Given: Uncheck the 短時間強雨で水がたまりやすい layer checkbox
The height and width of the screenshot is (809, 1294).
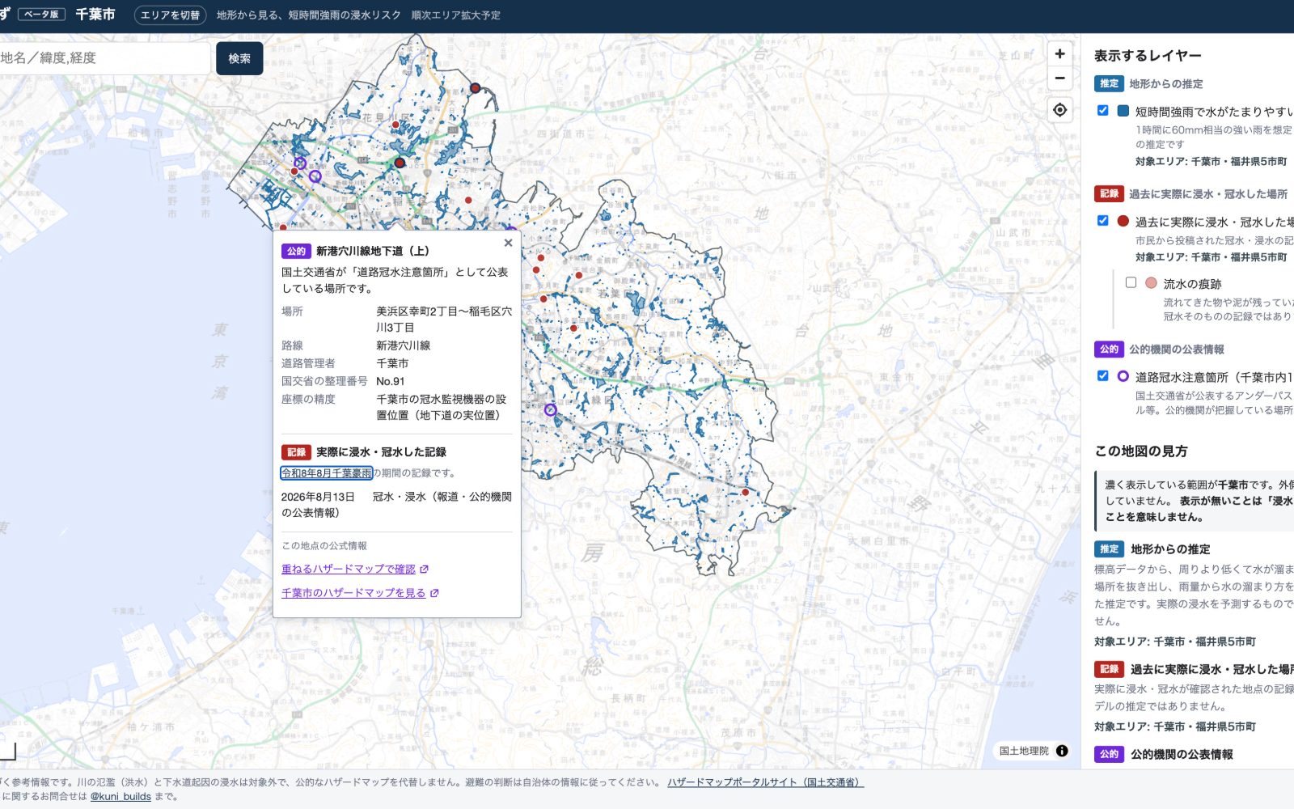Looking at the screenshot, I should (x=1102, y=110).
